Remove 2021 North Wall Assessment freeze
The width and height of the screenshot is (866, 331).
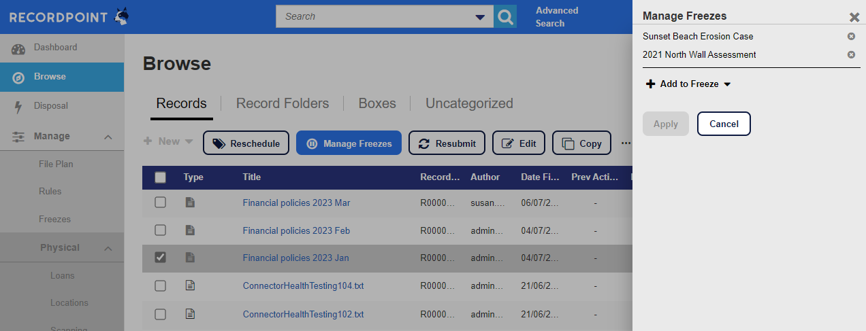[851, 55]
